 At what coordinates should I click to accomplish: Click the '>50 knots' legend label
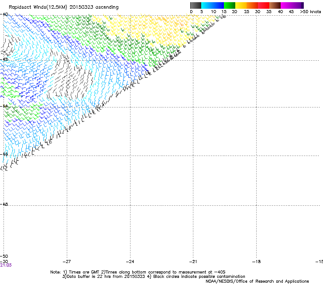point(310,12)
